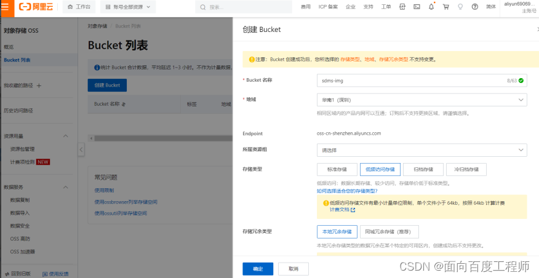The height and width of the screenshot is (278, 539).
Task: Open OSS 加速器 in sidebar
Action: click(23, 252)
